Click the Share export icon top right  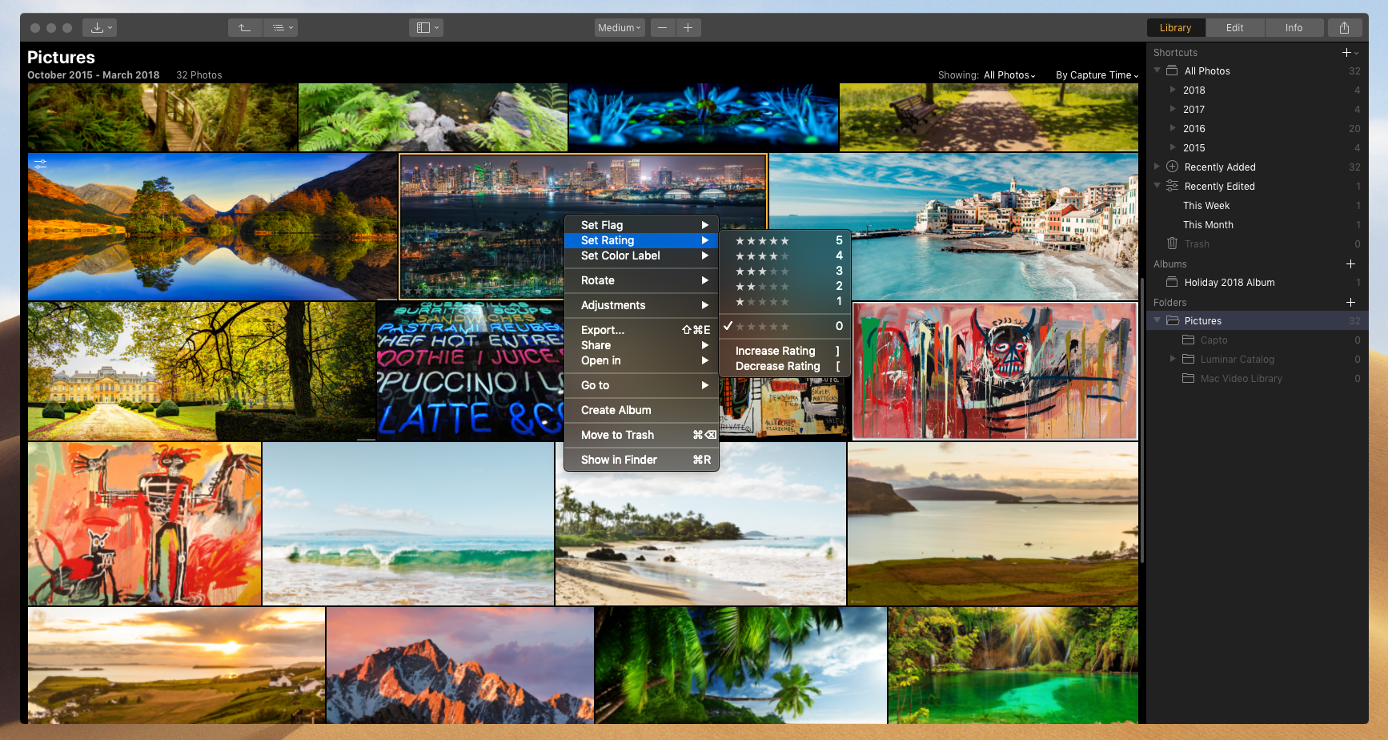click(x=1344, y=27)
